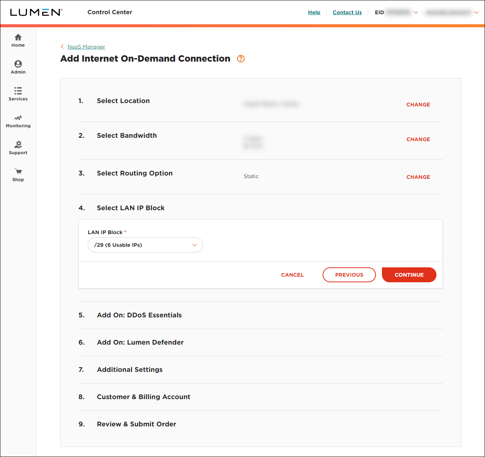Expand the user account dropdown chevron
Image resolution: width=485 pixels, height=457 pixels.
[476, 12]
